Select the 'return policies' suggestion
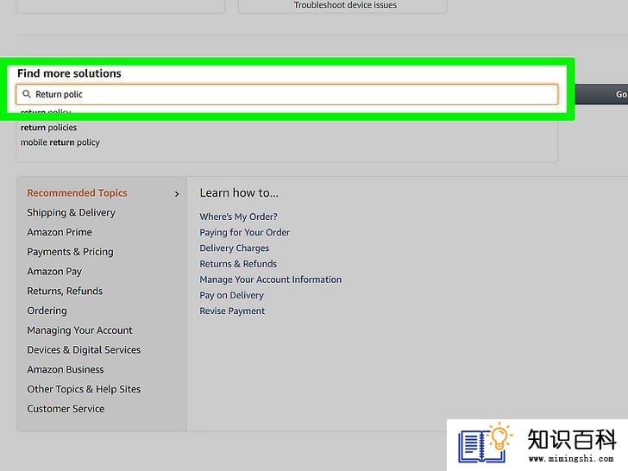 click(x=48, y=128)
